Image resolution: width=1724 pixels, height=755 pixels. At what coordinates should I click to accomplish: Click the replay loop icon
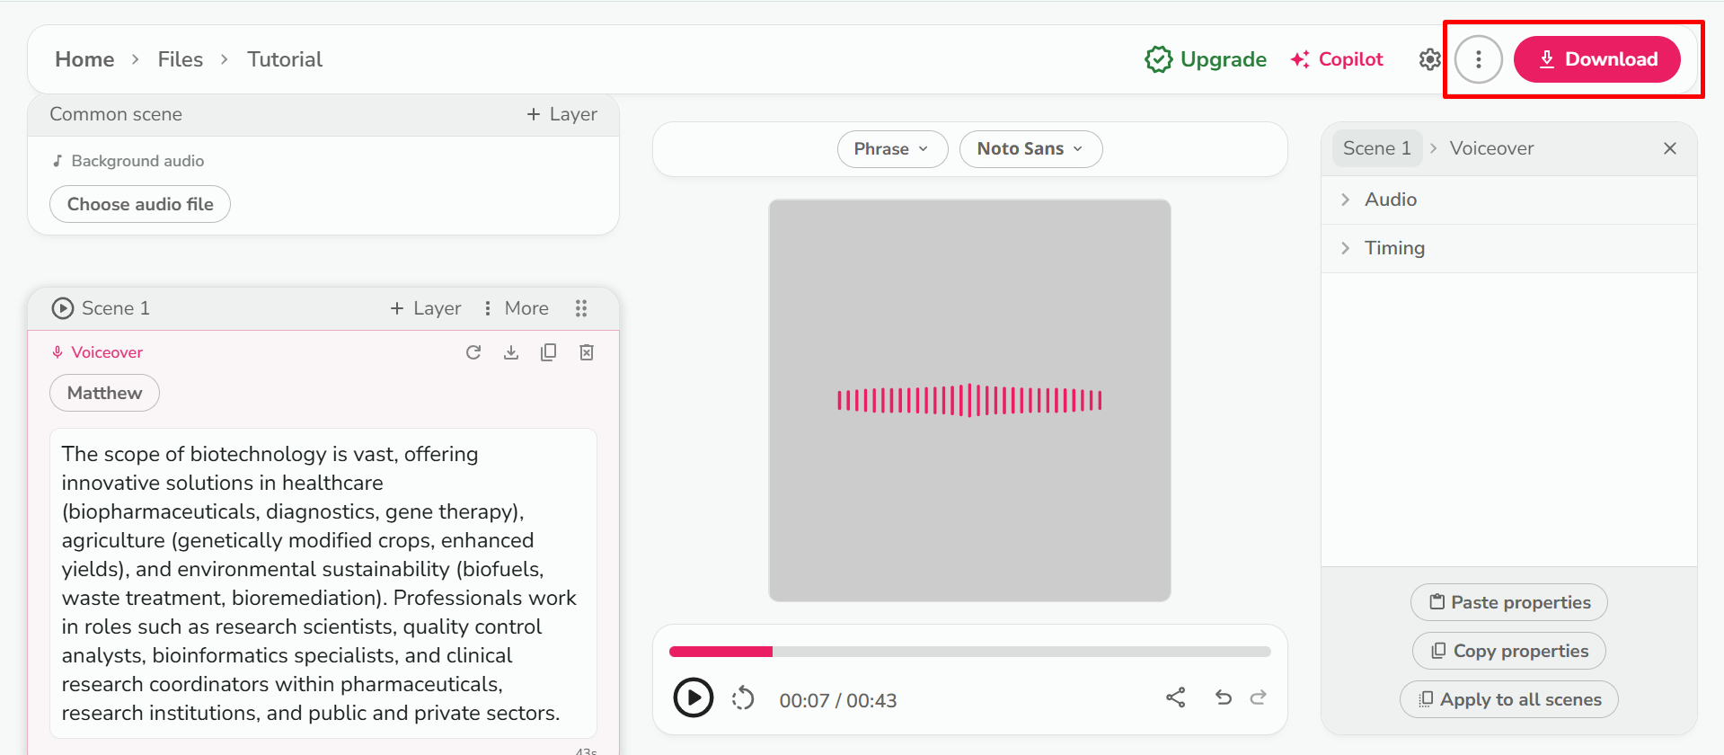coord(743,698)
